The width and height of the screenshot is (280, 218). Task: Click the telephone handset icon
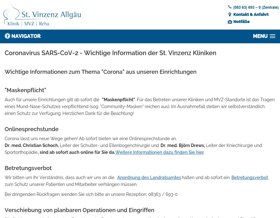230,7
